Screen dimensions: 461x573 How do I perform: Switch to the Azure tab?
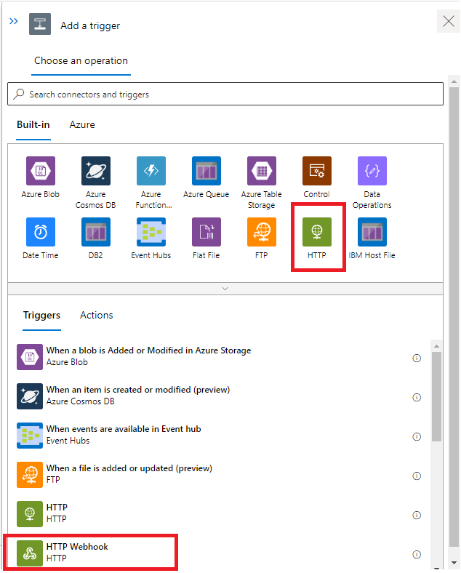(82, 125)
